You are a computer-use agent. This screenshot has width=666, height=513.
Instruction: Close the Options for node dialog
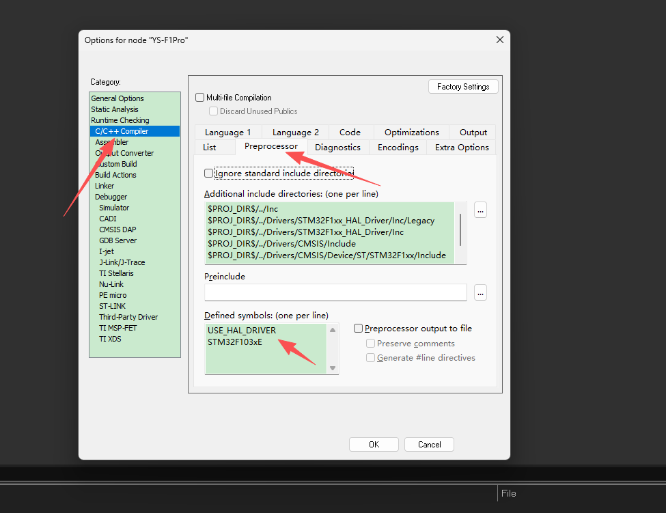(x=500, y=40)
